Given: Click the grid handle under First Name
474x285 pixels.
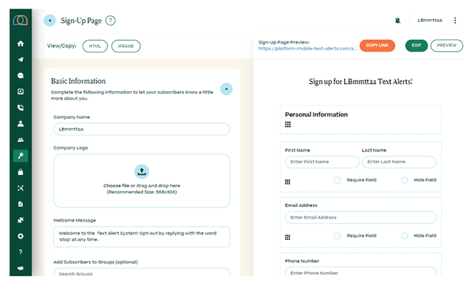Looking at the screenshot, I should (288, 181).
